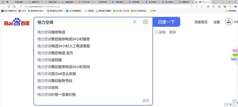Open the 小红书场景模板 bookmark
The image size is (238, 107).
[74, 11]
